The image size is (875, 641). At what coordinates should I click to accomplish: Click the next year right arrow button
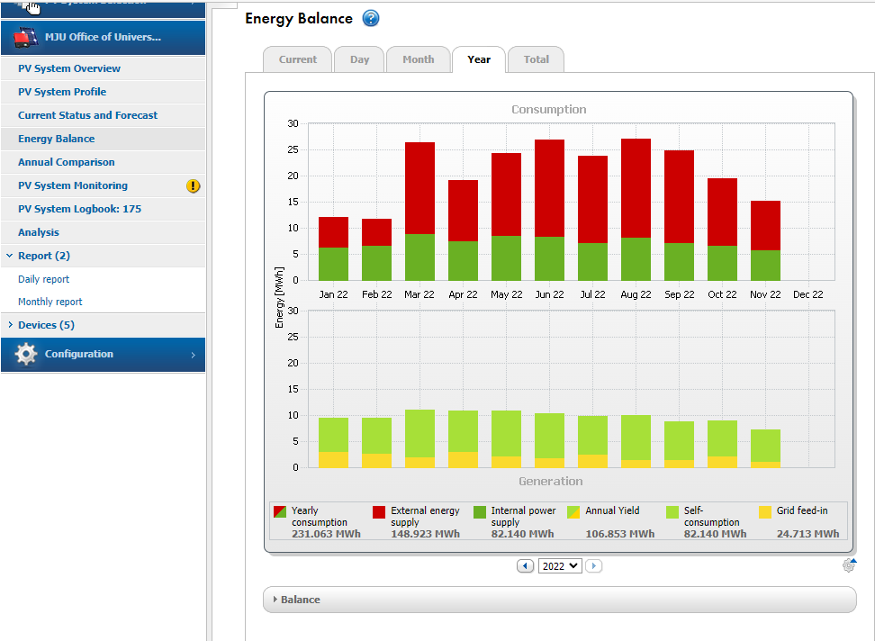(x=594, y=566)
